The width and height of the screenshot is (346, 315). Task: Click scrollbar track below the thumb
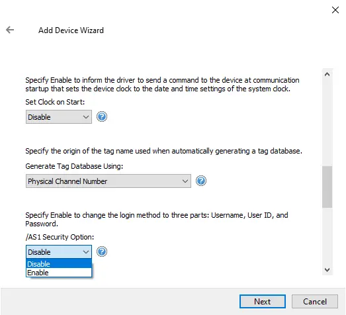(327, 236)
